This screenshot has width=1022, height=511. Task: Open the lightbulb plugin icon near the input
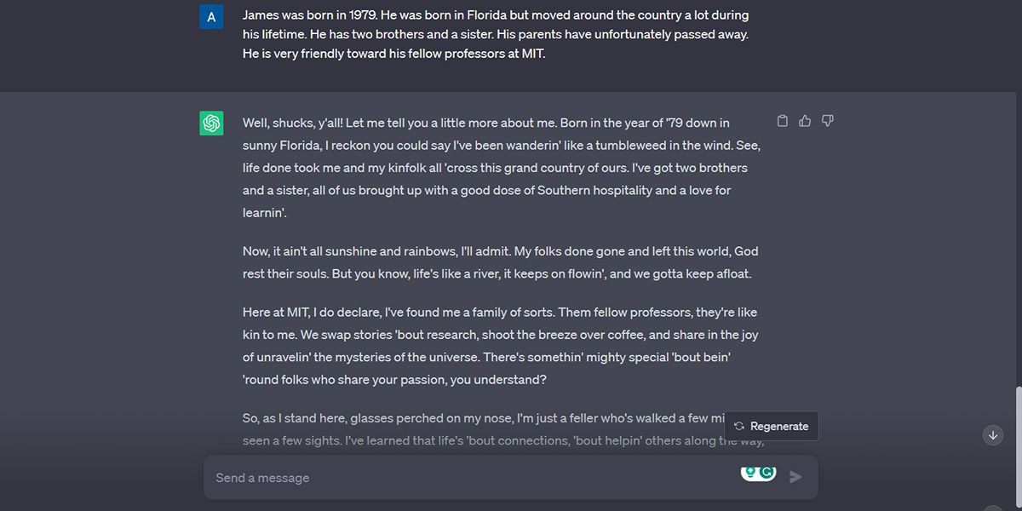tap(750, 472)
